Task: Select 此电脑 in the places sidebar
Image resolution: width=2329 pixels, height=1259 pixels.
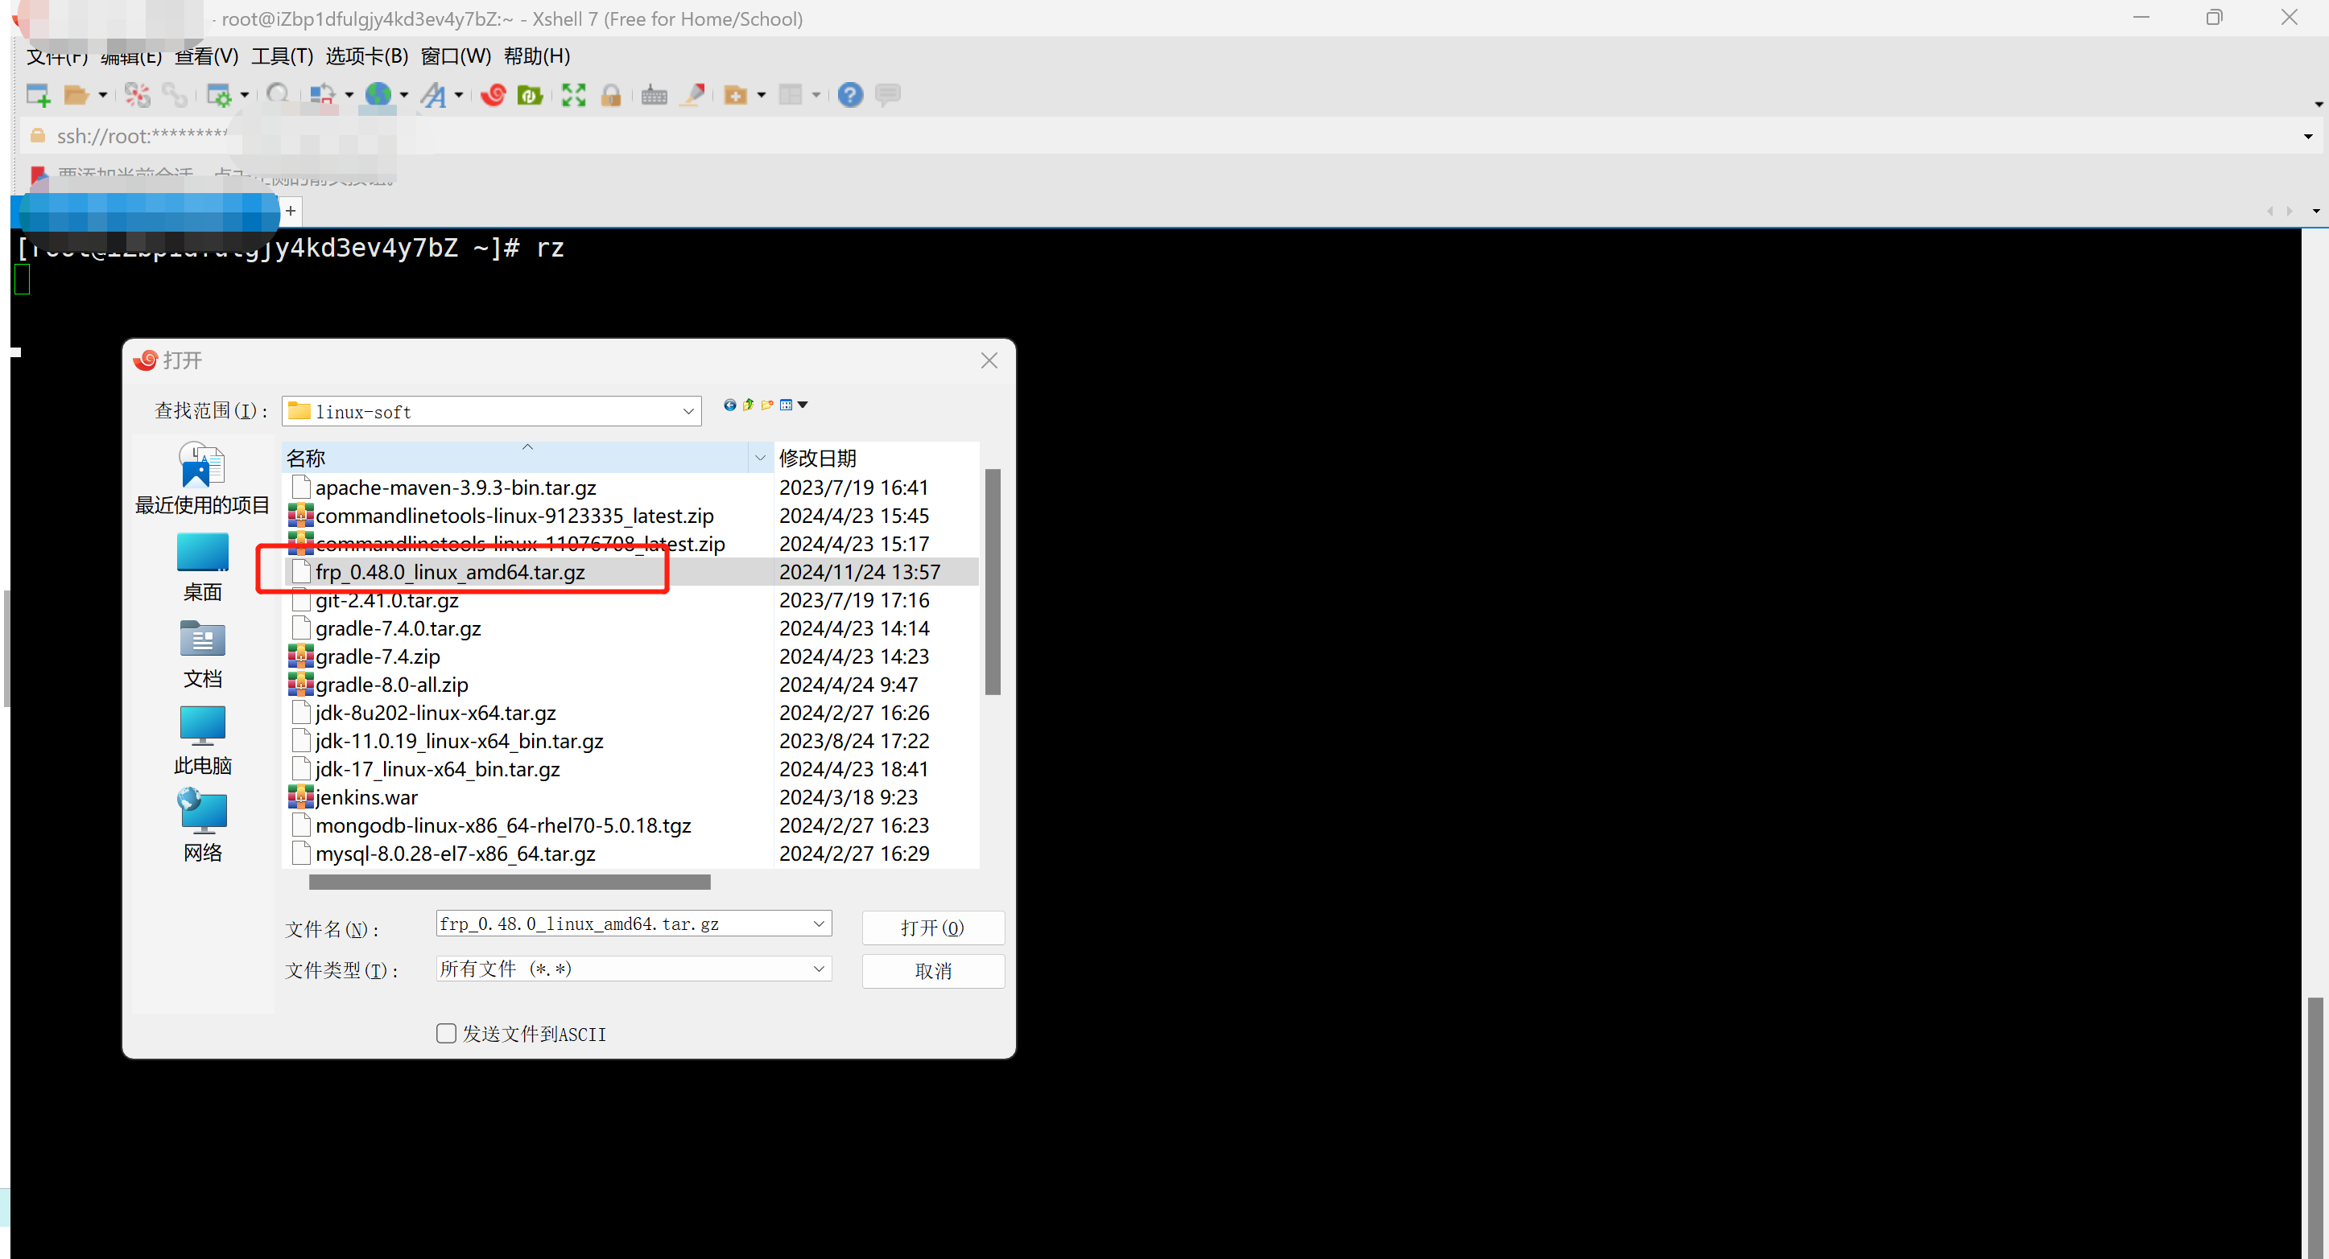Action: [203, 741]
